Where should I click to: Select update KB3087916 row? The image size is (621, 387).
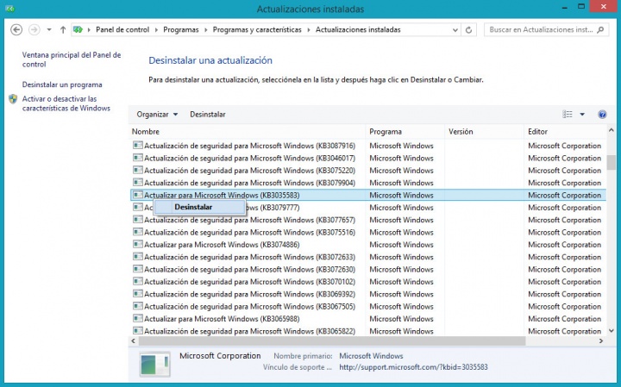(368, 146)
